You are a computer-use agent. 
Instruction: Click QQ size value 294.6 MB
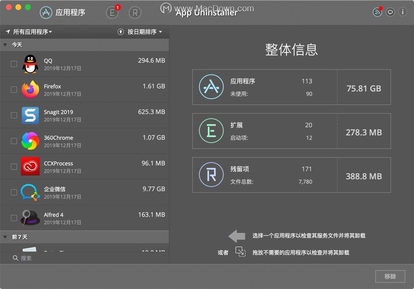(151, 60)
